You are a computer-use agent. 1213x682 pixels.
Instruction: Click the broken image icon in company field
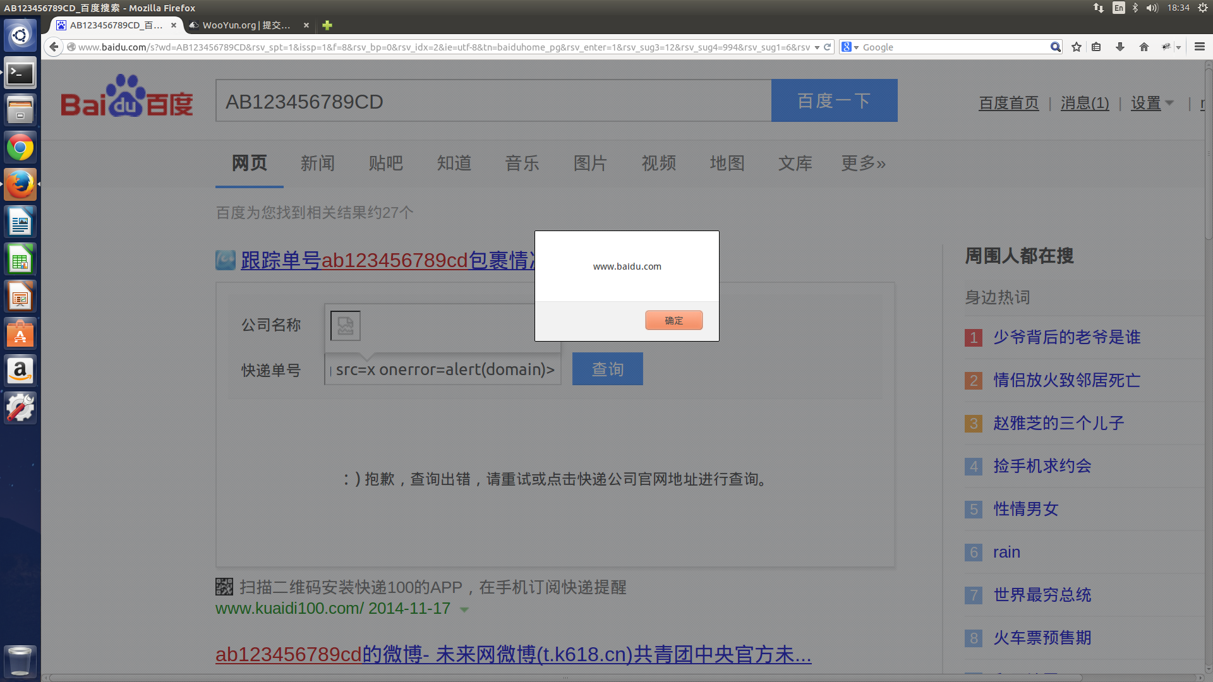[346, 326]
